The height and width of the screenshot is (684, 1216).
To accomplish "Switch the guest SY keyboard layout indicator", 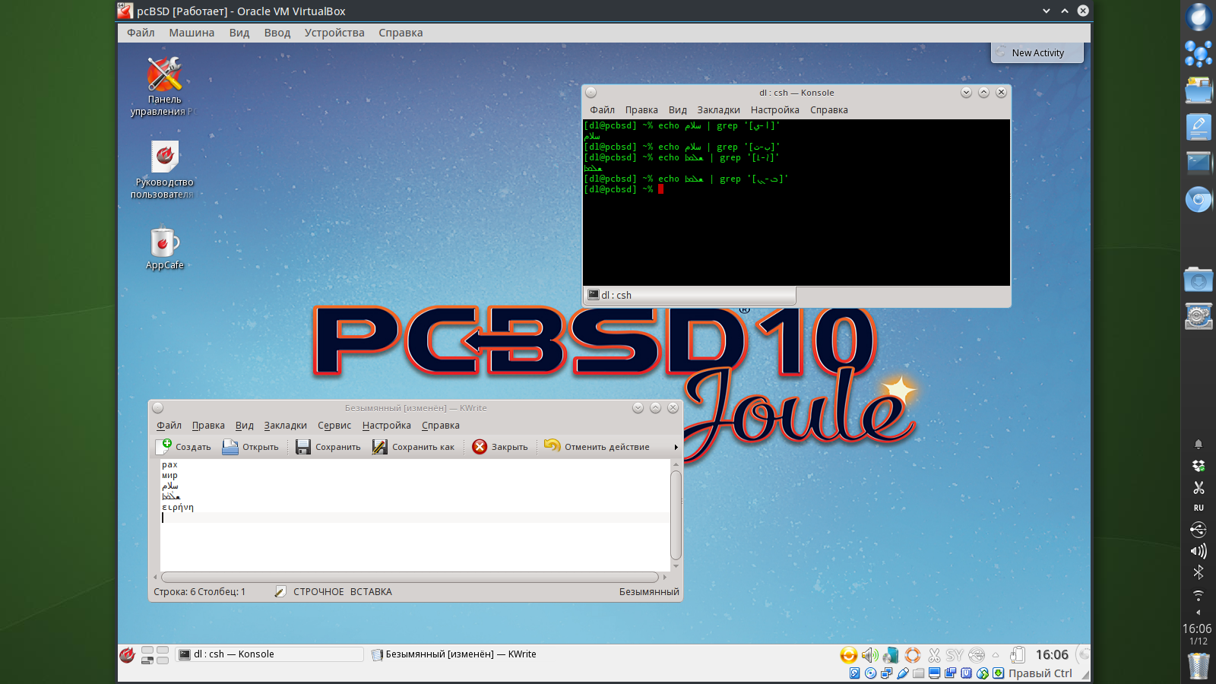I will [x=955, y=654].
